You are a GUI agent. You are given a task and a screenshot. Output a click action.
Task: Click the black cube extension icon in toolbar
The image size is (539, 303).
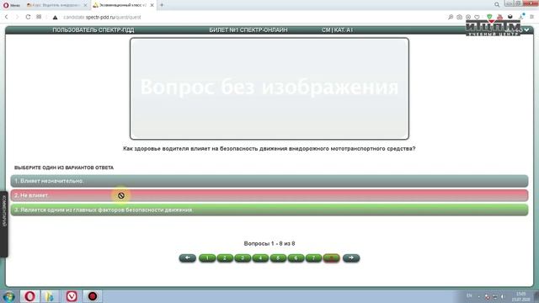tap(510, 17)
